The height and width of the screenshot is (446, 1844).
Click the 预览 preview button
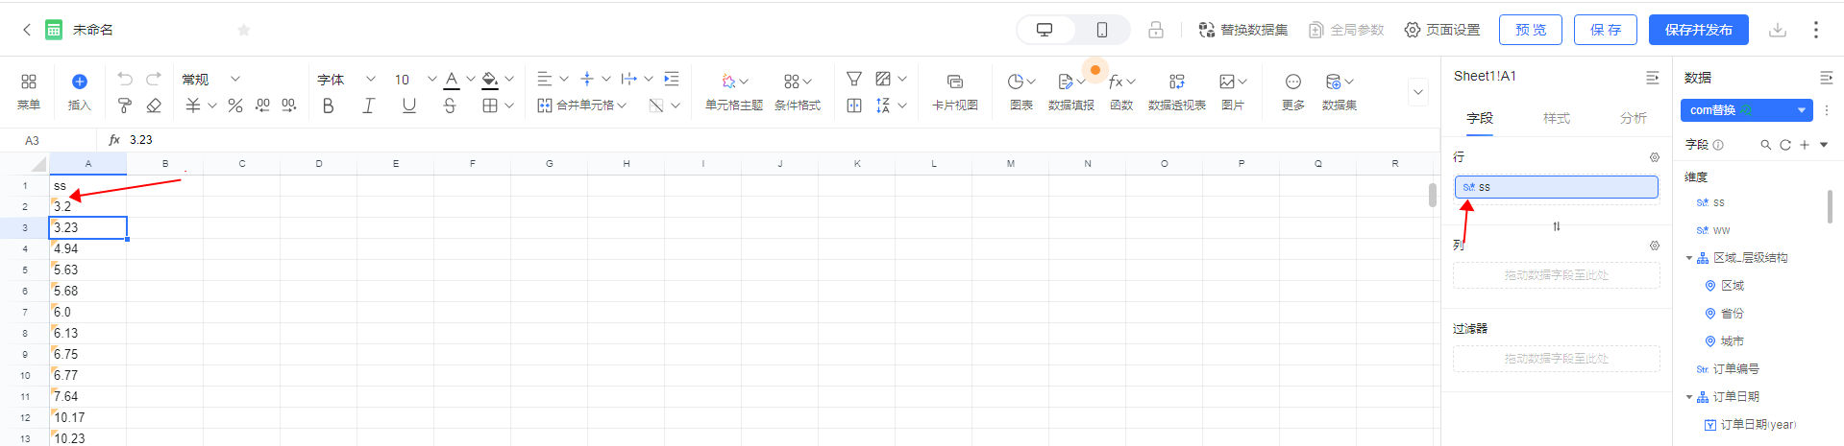(1530, 30)
